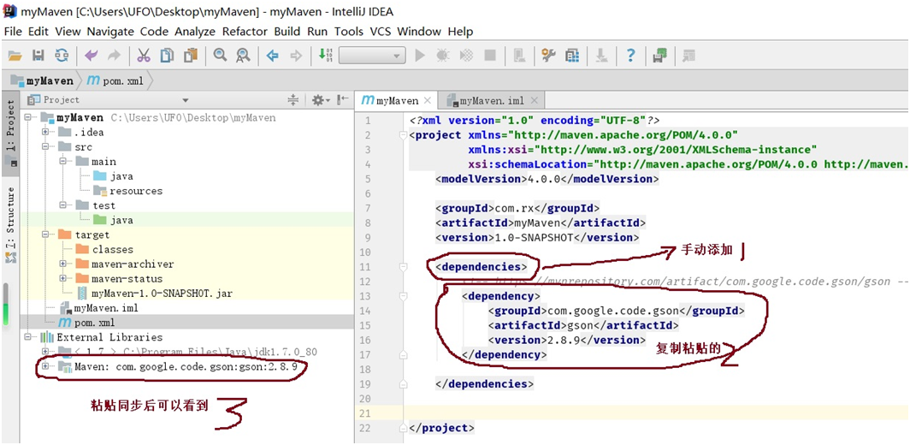Click the Collapse All icon in Project panel
This screenshot has width=910, height=445.
click(293, 100)
